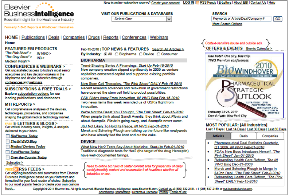The width and height of the screenshot is (289, 196).
Task: Open the Events Calendar link
Action: pos(259,48)
